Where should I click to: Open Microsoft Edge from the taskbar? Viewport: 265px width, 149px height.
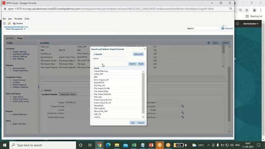click(108, 145)
